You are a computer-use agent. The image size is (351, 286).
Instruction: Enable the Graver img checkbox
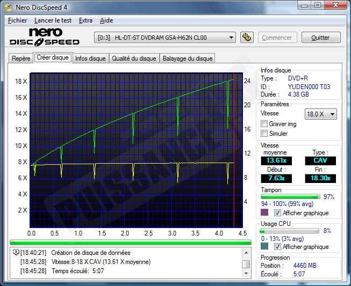point(264,124)
